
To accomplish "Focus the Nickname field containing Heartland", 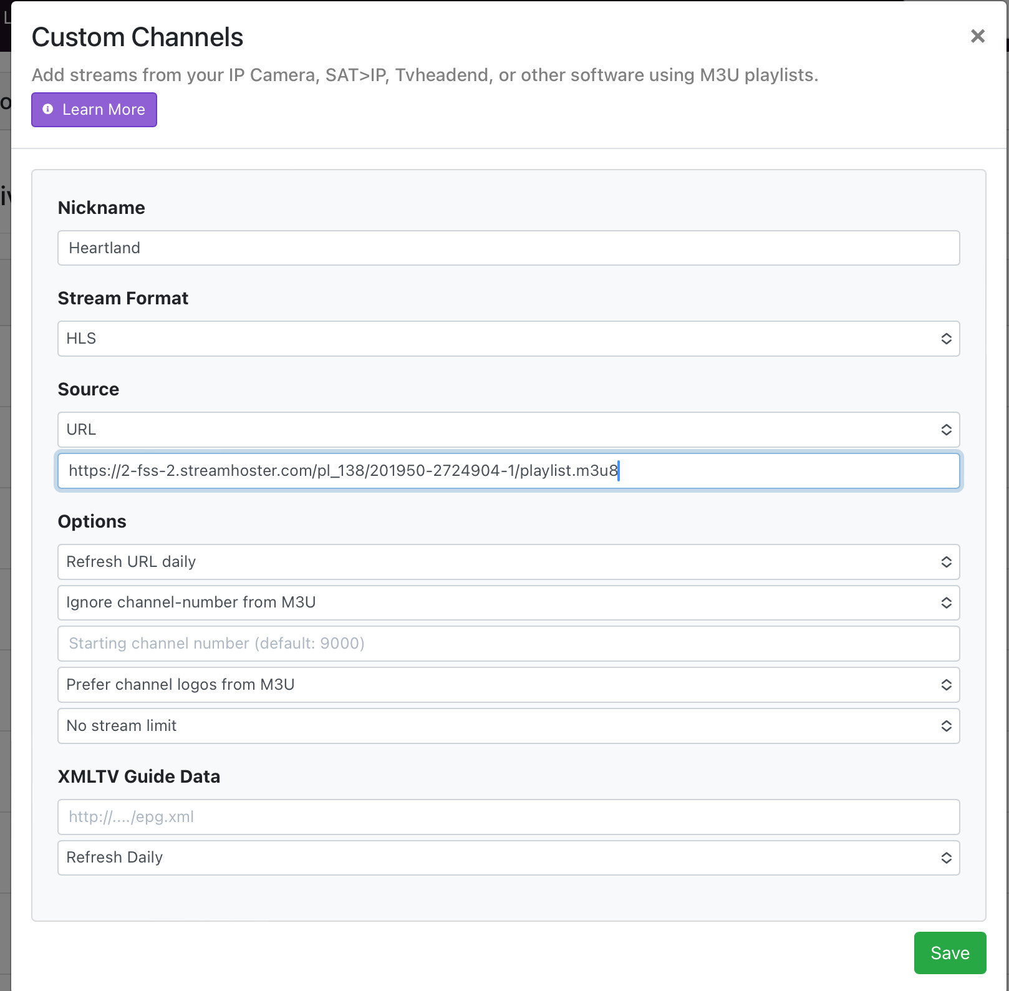I will pos(508,248).
